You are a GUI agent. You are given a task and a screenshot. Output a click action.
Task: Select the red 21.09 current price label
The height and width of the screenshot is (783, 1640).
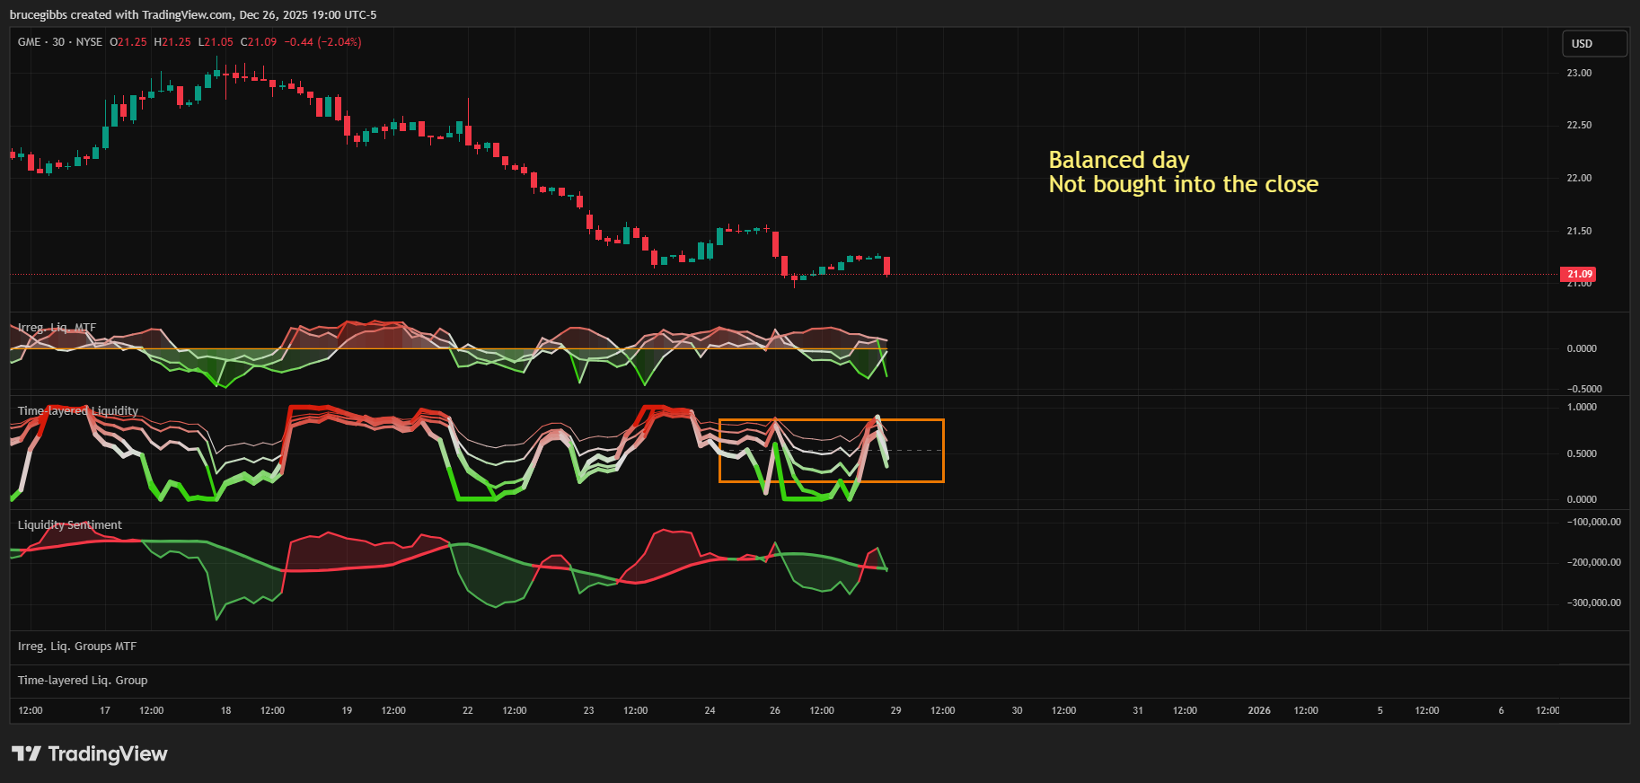pyautogui.click(x=1578, y=274)
